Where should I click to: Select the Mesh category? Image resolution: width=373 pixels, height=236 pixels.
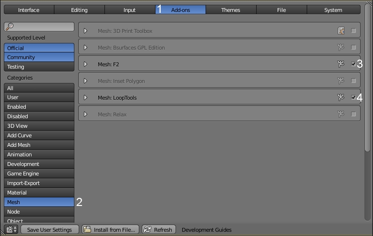tap(39, 202)
